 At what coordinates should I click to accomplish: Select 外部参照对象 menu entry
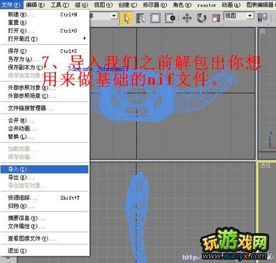pos(45,88)
